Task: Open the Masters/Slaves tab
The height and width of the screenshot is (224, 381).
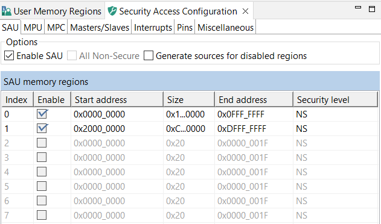Action: pos(100,27)
